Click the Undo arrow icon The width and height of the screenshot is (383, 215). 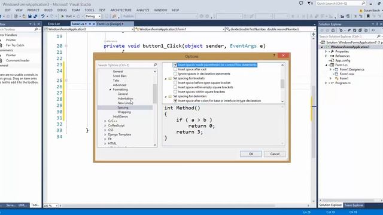(42, 16)
